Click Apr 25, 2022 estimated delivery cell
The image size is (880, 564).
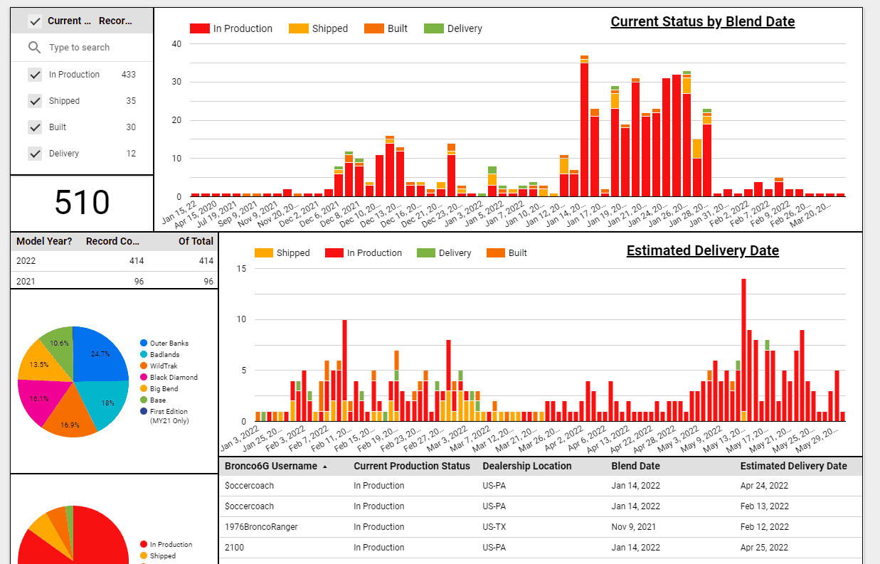[x=765, y=548]
